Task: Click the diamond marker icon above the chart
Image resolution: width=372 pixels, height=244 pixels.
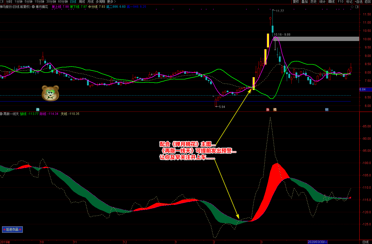Action: tap(352, 7)
